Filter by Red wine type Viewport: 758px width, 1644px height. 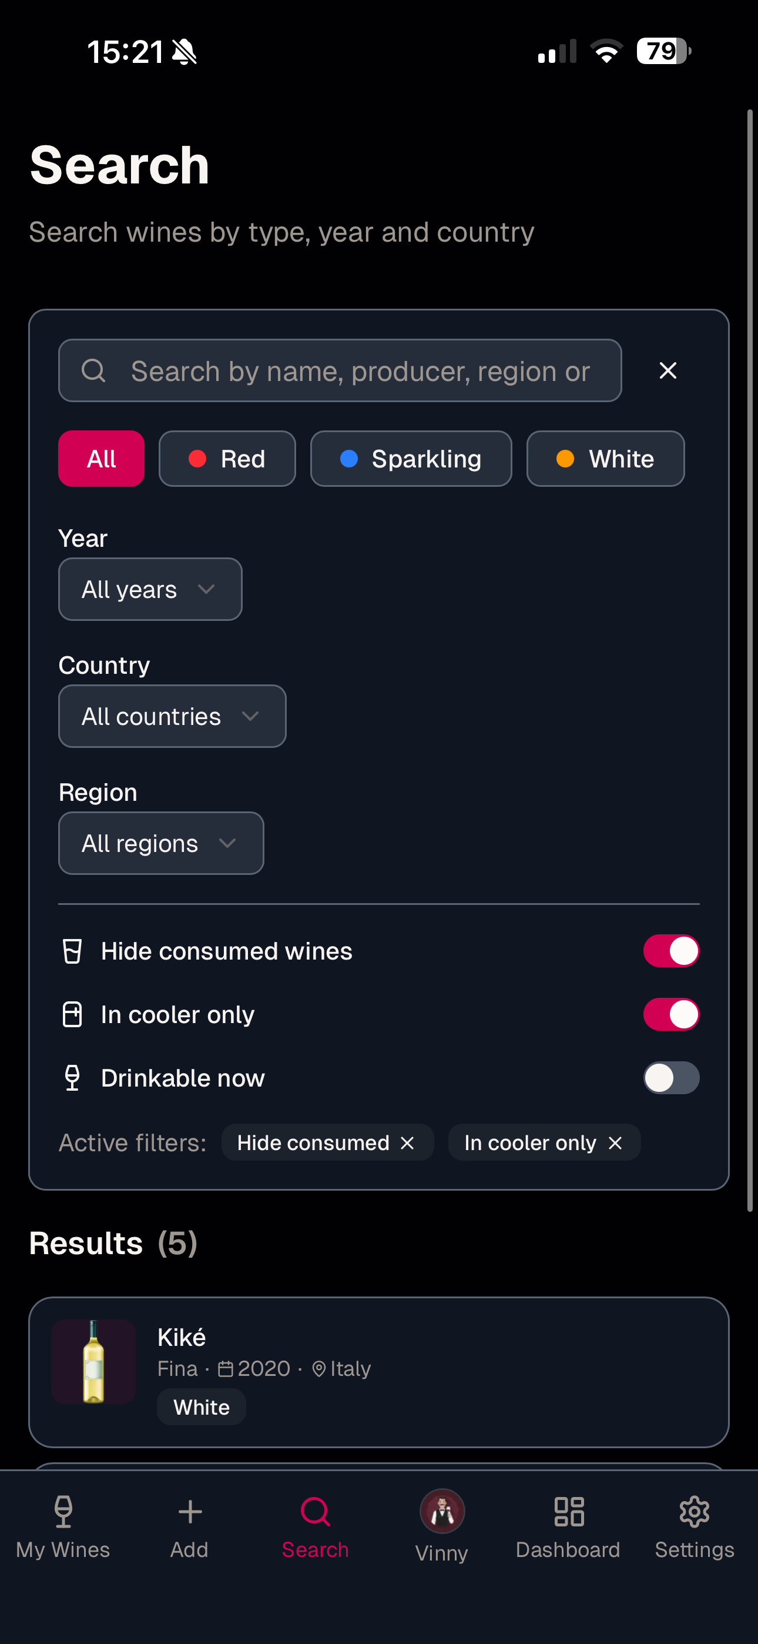pos(227,458)
